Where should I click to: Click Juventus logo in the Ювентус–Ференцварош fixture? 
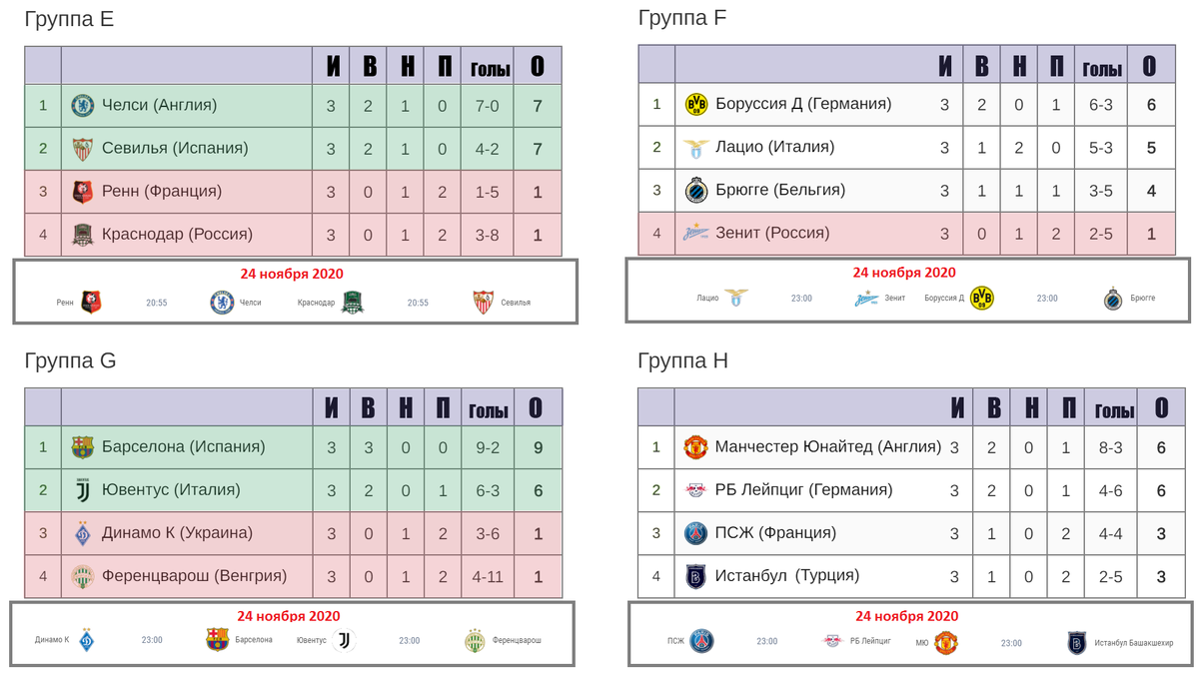345,640
